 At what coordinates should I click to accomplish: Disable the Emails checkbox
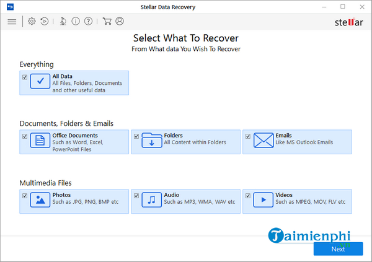pos(247,136)
